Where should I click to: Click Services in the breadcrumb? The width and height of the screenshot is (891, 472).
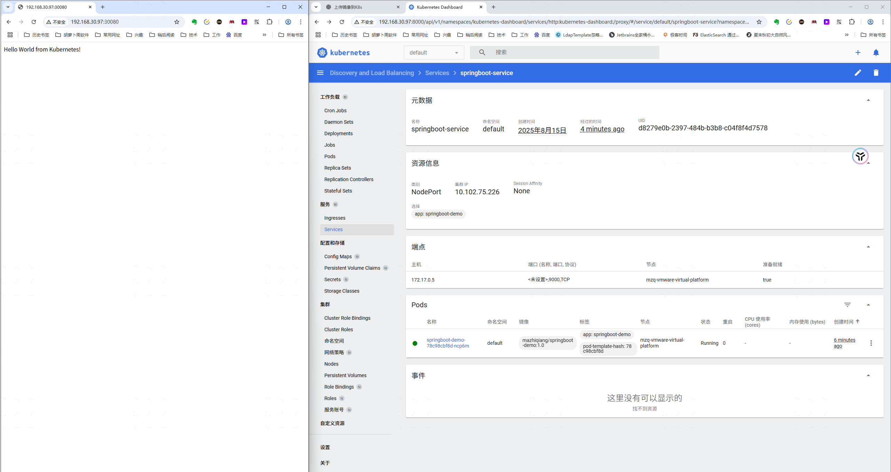437,73
